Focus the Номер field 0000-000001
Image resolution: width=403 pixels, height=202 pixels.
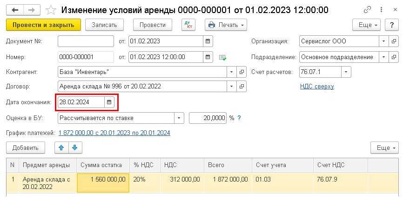tap(86, 57)
